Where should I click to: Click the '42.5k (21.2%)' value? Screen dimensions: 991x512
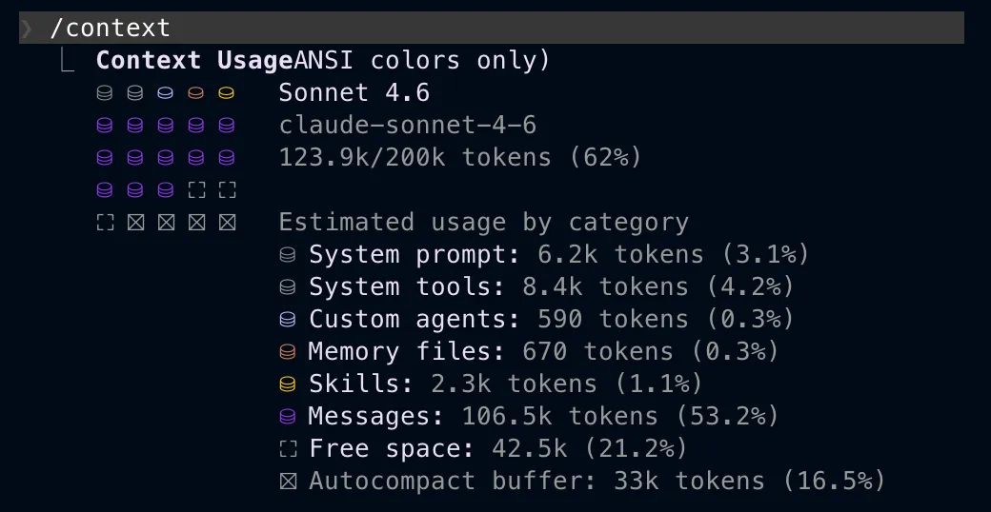point(590,449)
